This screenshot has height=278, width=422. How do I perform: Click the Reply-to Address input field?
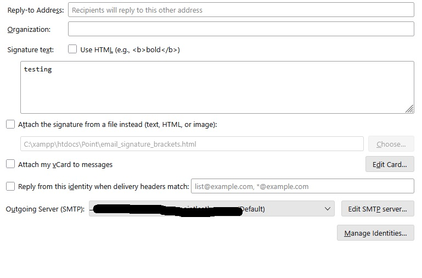pos(241,10)
